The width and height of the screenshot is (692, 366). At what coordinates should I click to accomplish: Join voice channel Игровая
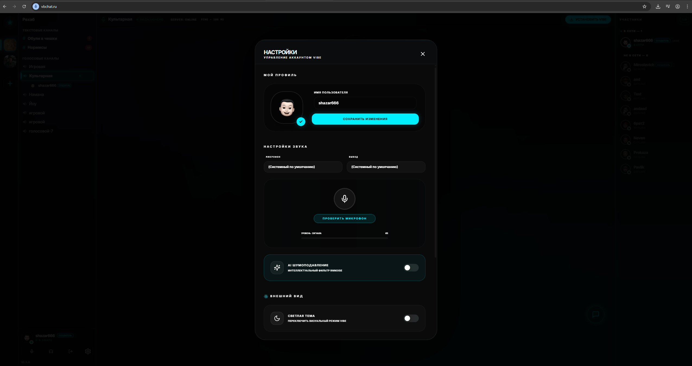[x=57, y=67]
